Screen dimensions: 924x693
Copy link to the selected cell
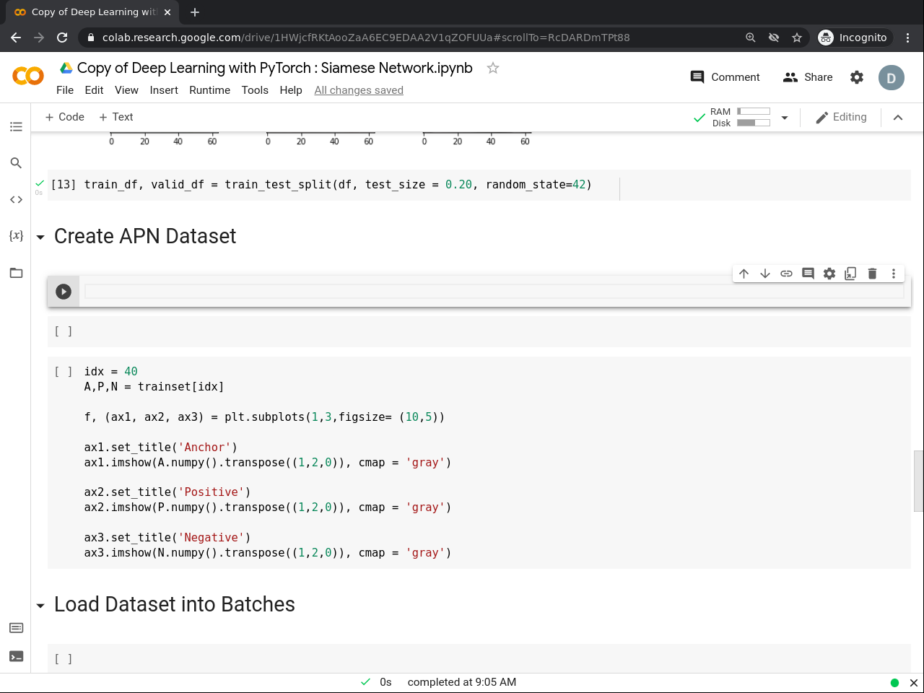(786, 274)
